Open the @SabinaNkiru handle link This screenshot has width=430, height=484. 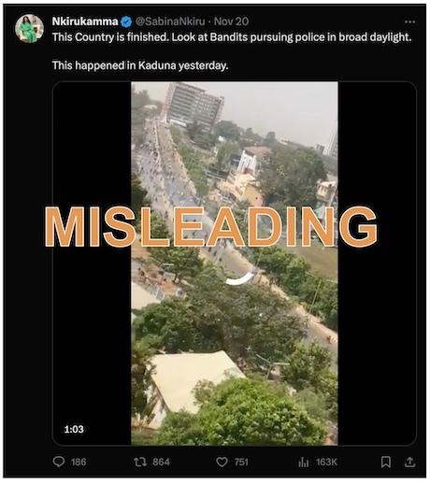pyautogui.click(x=170, y=21)
